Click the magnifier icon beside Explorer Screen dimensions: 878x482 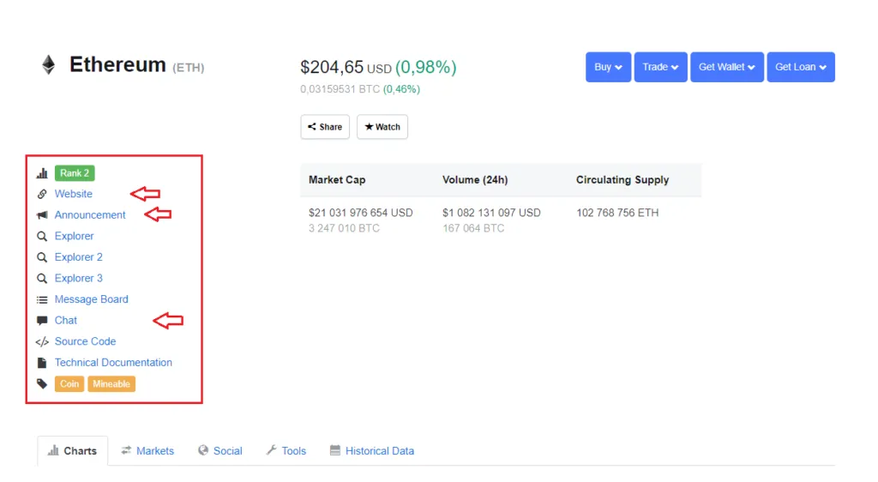[42, 236]
